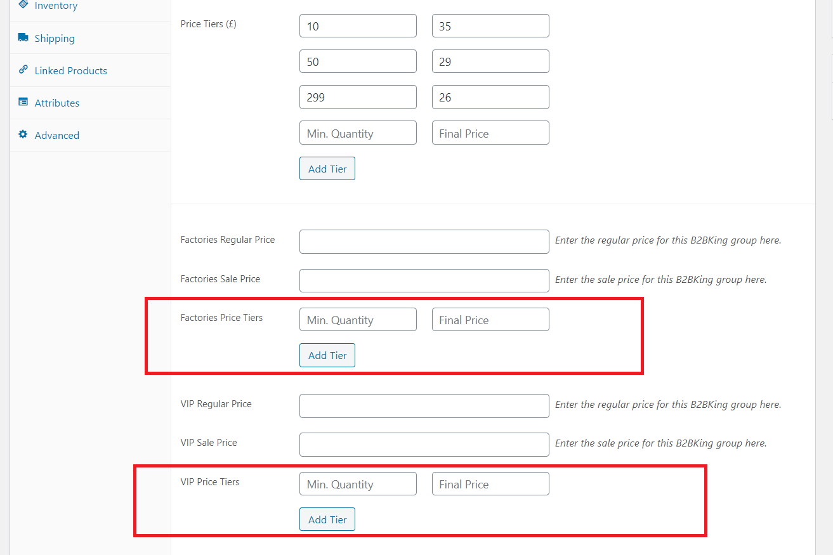The image size is (833, 555).
Task: Focus price field containing 26
Action: click(x=490, y=97)
